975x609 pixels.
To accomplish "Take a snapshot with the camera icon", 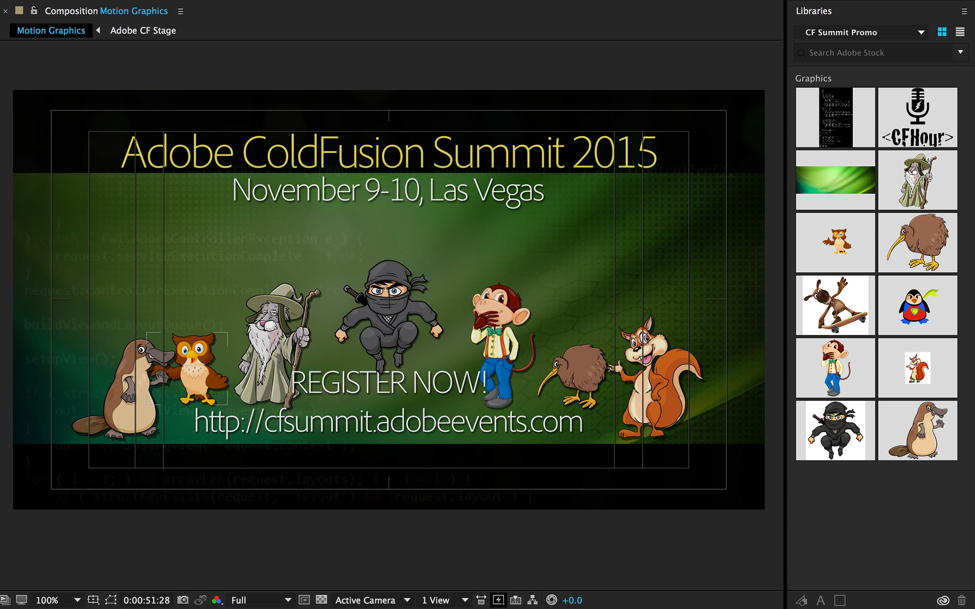I will (183, 600).
